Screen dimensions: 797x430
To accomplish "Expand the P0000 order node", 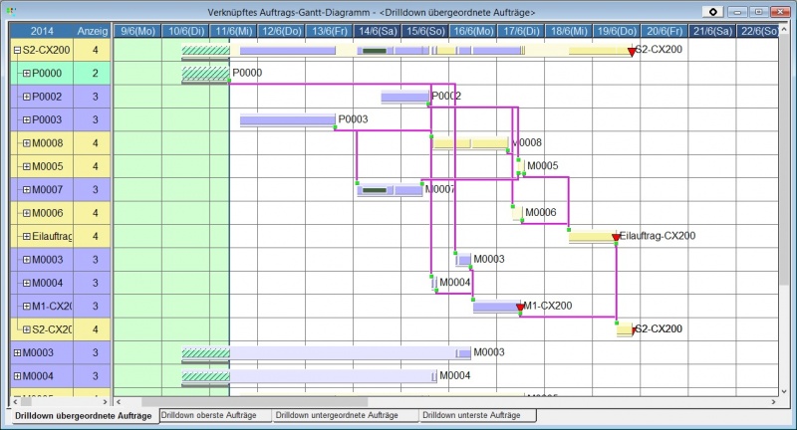I will click(x=27, y=74).
